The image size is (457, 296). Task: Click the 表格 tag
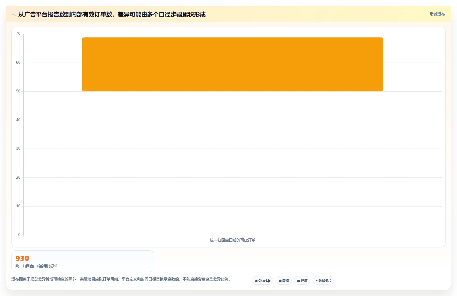click(x=284, y=280)
